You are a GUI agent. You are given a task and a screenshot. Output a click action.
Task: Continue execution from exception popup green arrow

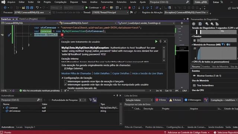pyautogui.click(x=156, y=41)
